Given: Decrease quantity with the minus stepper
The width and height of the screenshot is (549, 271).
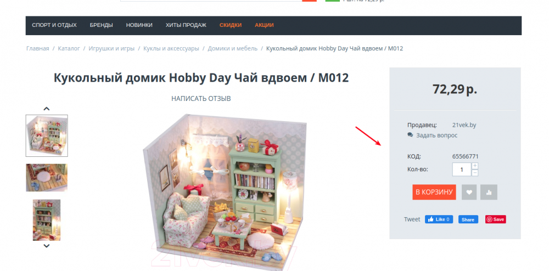Looking at the screenshot, I should point(475,173).
